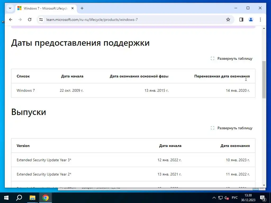The height and width of the screenshot is (203, 271).
Task: Open a new browser tab
Action: point(82,8)
